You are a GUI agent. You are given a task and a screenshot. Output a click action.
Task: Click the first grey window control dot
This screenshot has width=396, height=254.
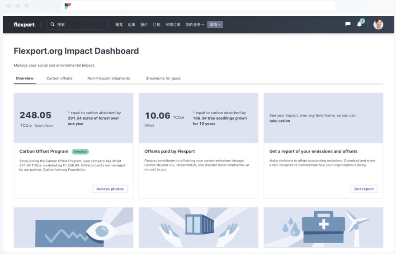pyautogui.click(x=9, y=6)
